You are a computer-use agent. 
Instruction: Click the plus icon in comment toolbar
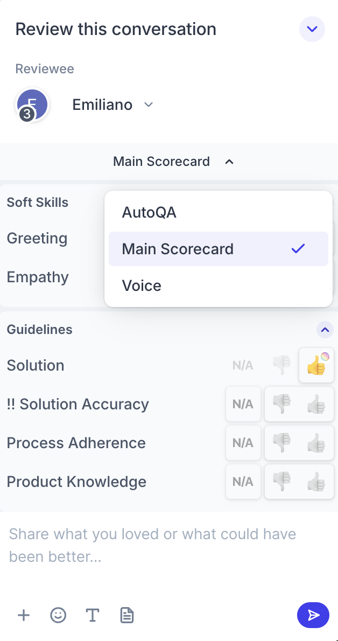coord(24,615)
